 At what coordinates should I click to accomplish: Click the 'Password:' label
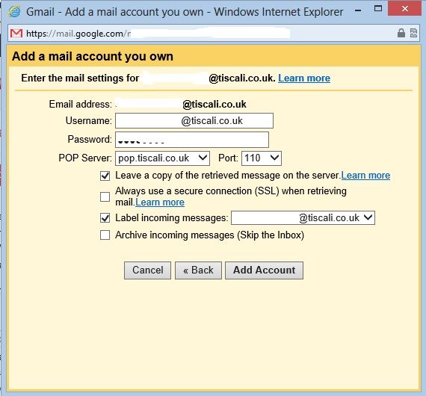click(x=90, y=139)
